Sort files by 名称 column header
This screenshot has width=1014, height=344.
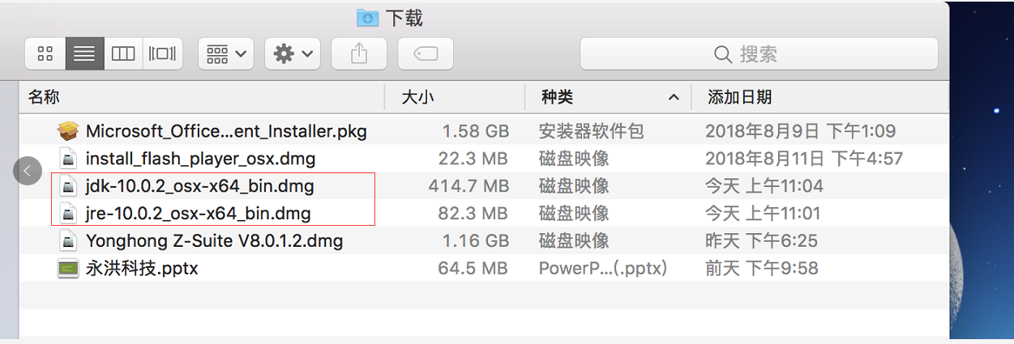pos(45,97)
